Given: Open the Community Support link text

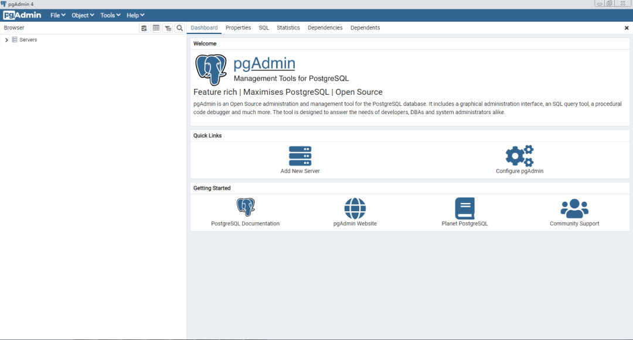Looking at the screenshot, I should coord(574,224).
